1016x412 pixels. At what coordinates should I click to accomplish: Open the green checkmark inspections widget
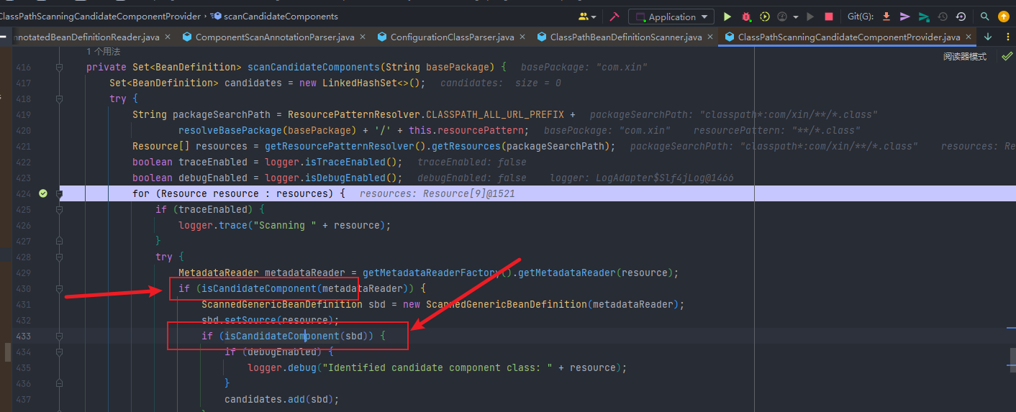pos(1007,56)
